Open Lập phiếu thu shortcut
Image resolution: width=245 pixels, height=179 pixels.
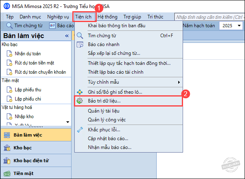(28, 90)
